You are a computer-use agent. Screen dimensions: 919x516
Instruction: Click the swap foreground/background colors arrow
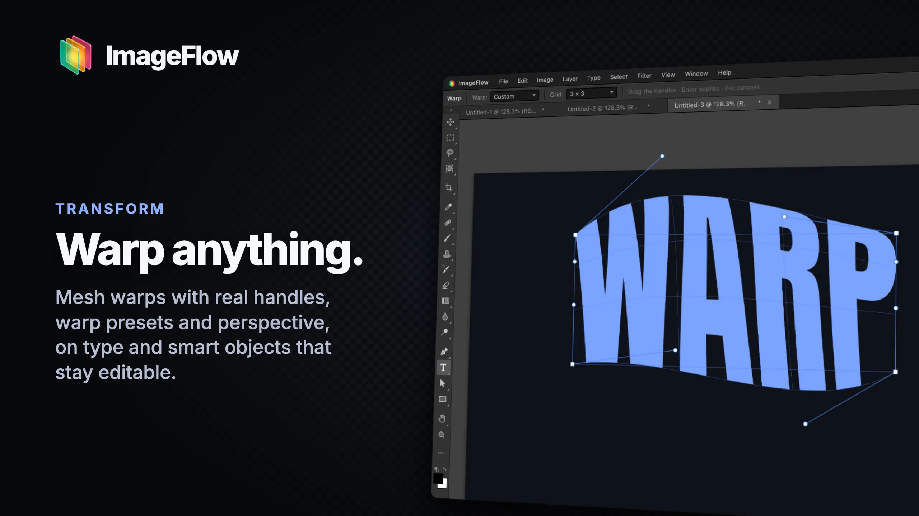(x=444, y=469)
